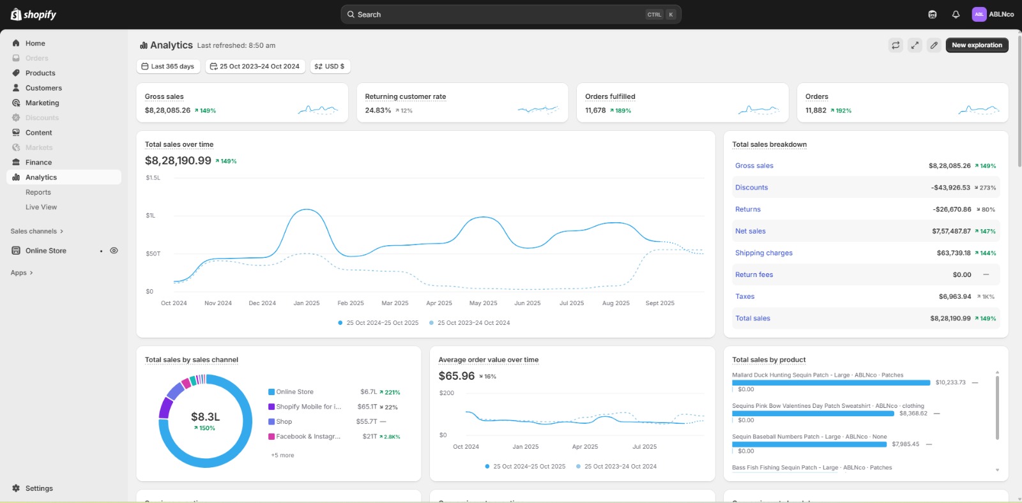Screen dimensions: 1022x503
Task: Click the Shopify logo
Action: (34, 15)
